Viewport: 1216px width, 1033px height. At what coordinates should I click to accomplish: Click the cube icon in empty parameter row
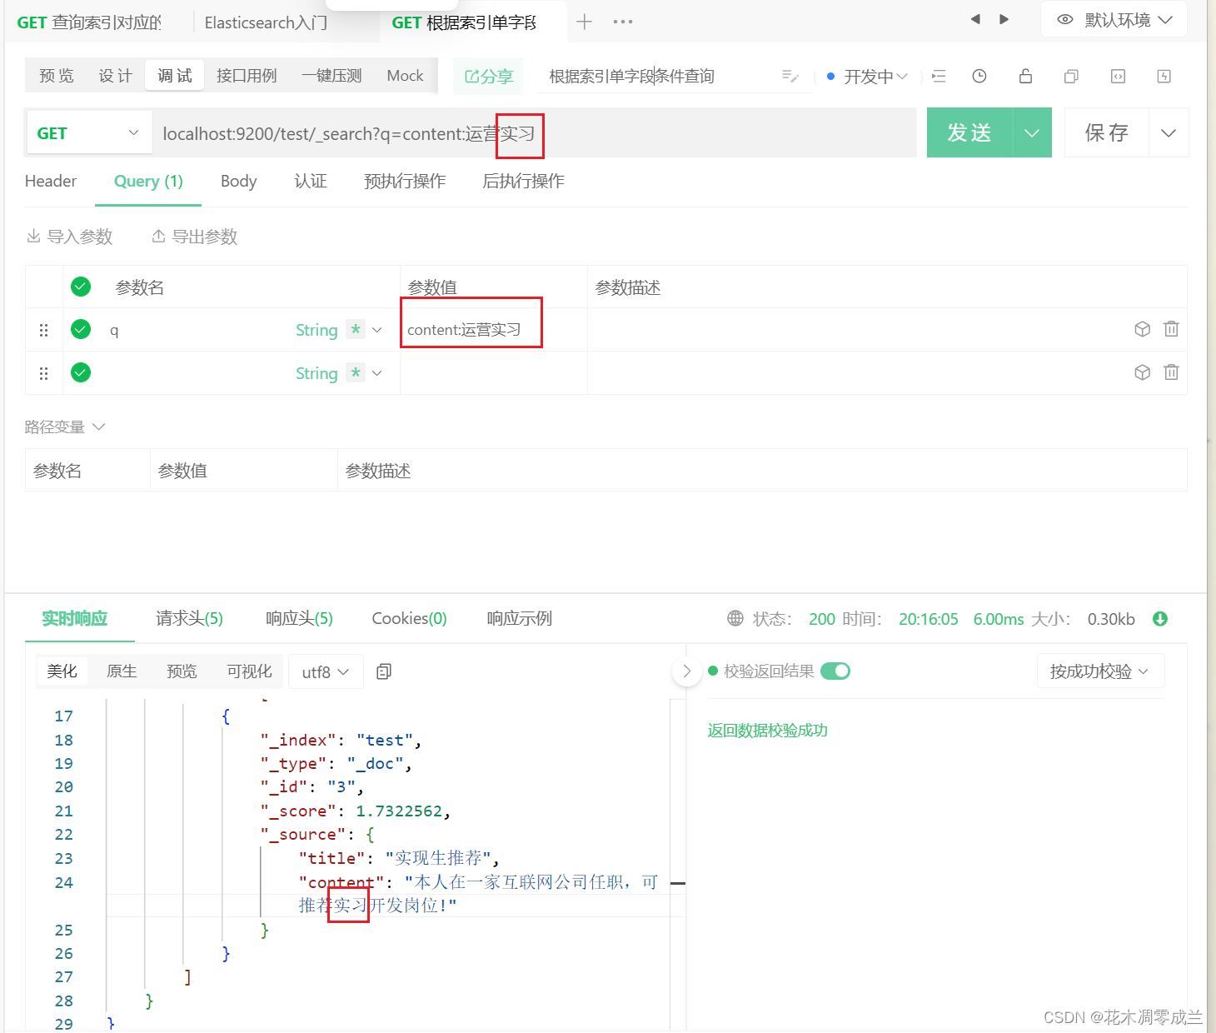[1142, 372]
